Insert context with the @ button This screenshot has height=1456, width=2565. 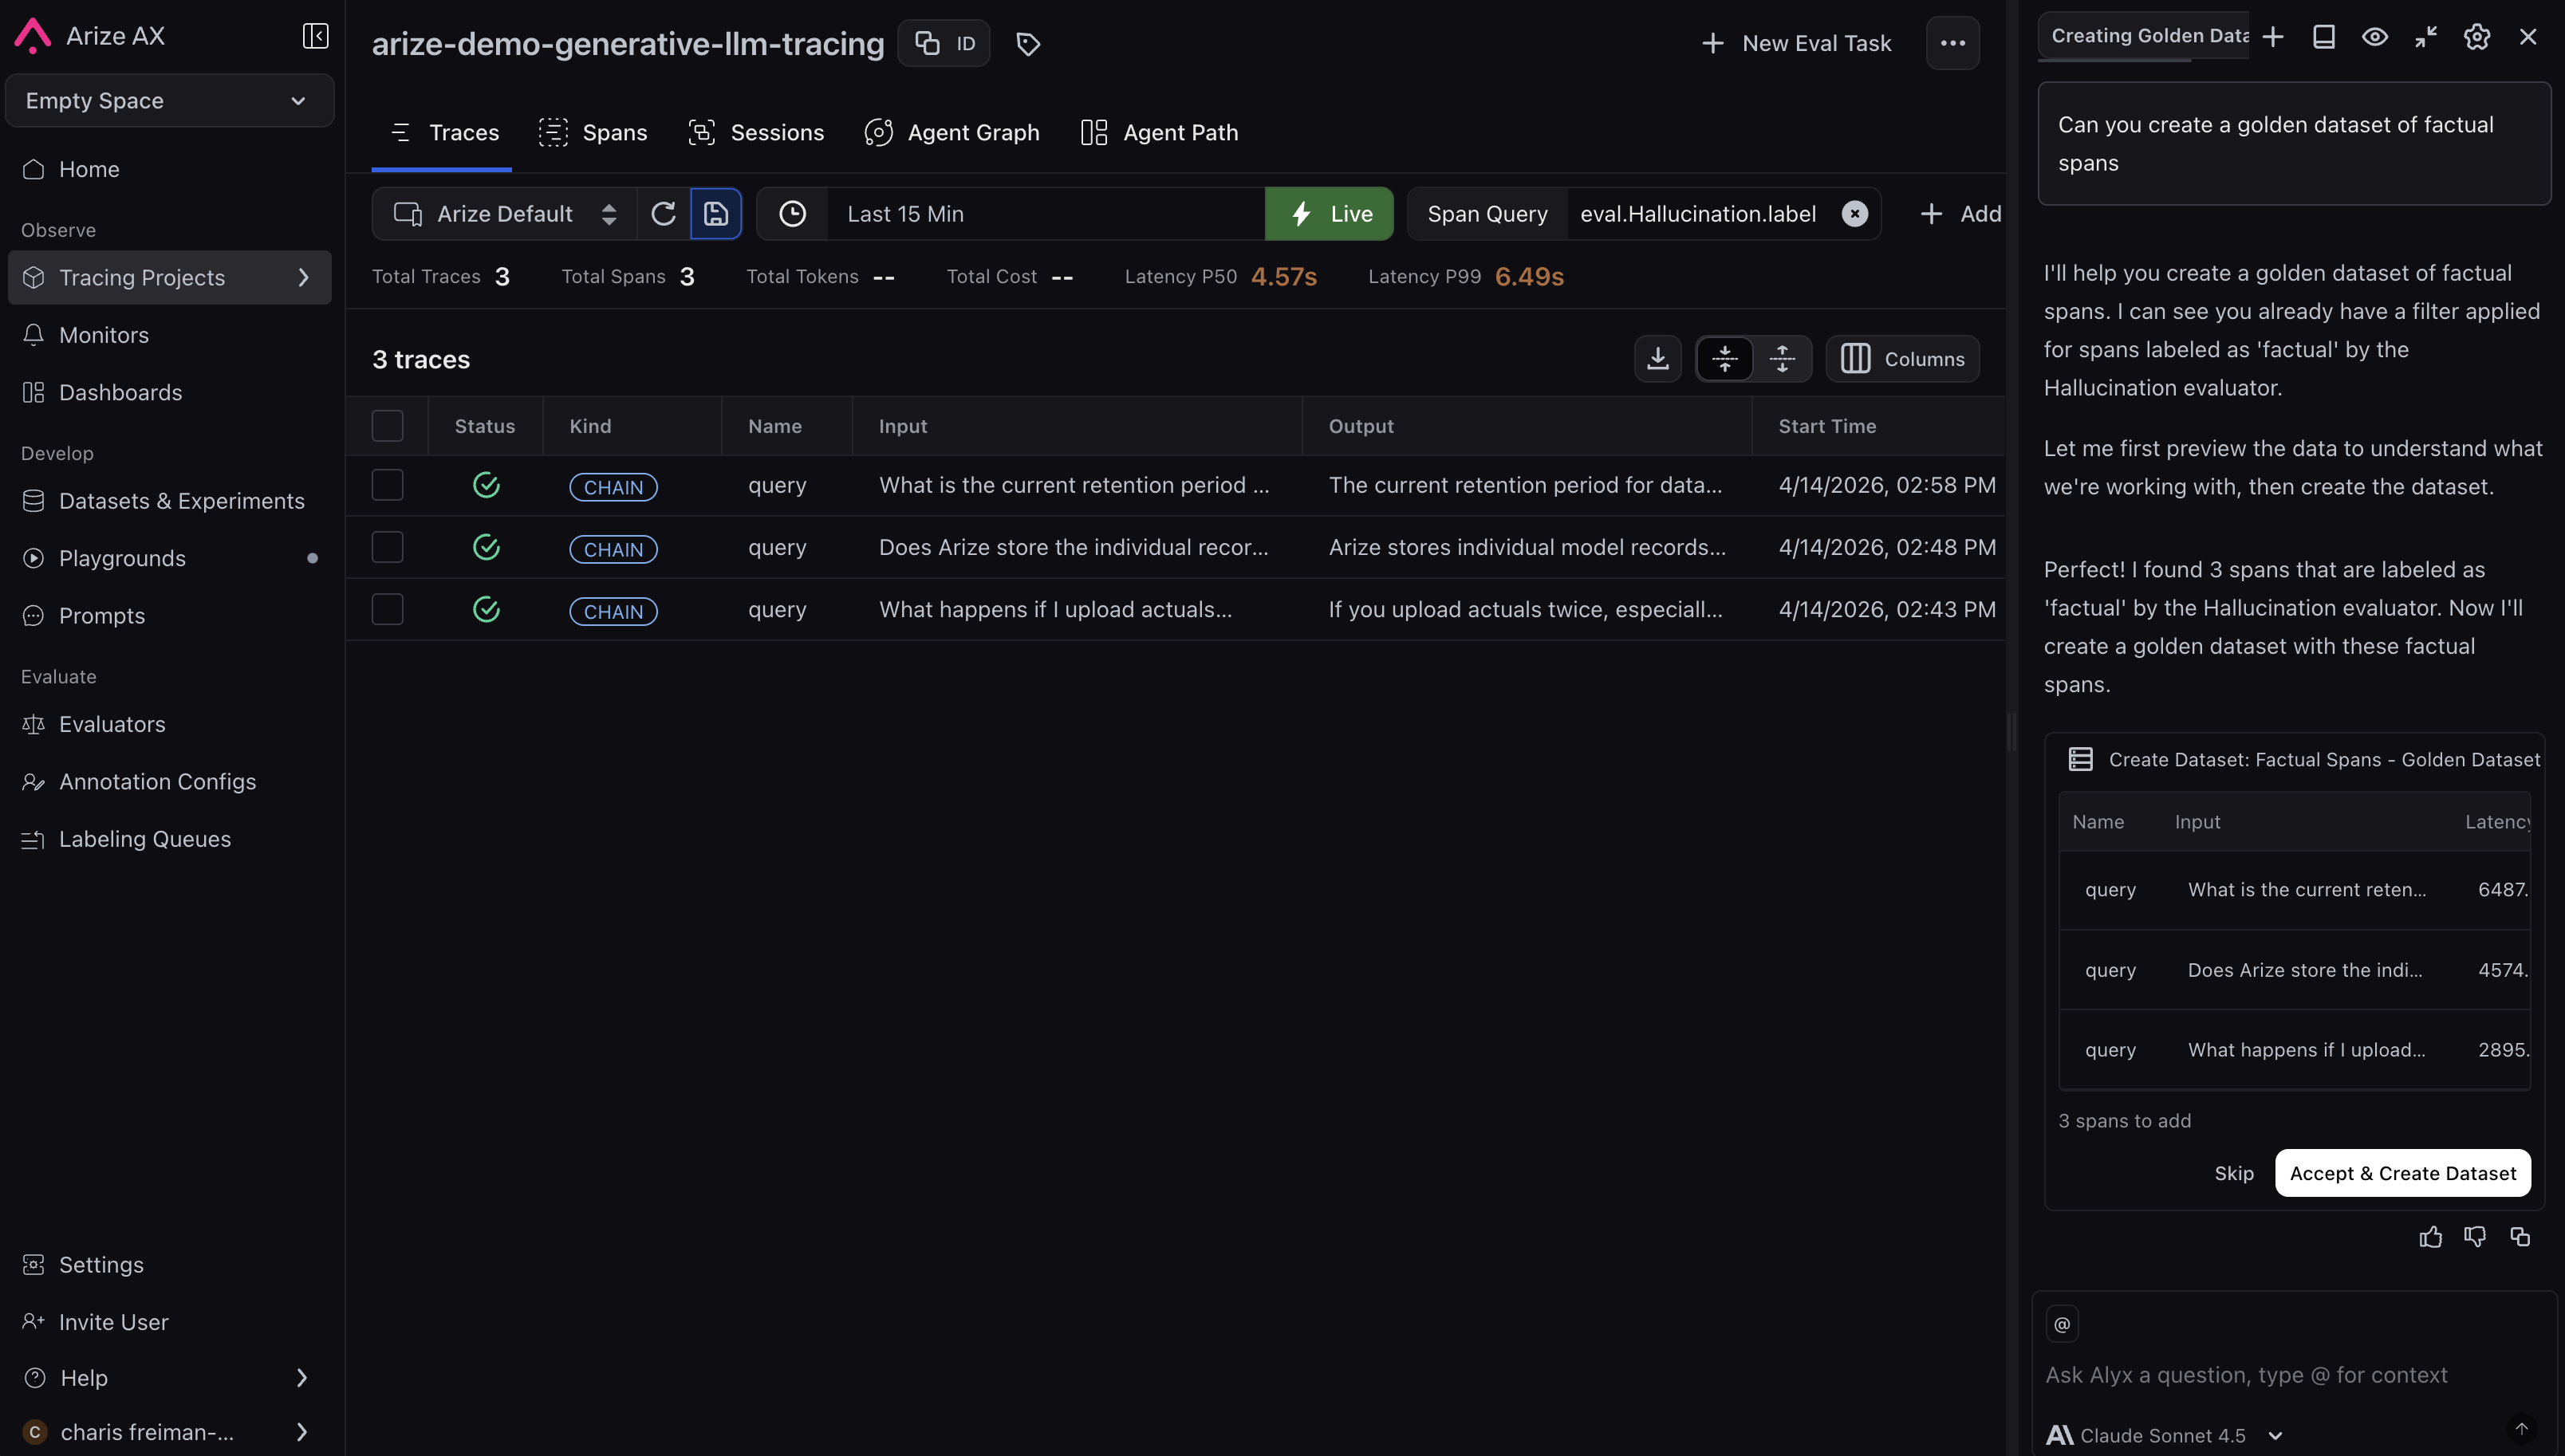2062,1324
